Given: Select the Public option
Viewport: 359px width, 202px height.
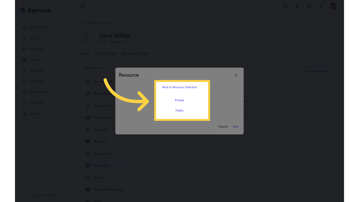Looking at the screenshot, I should [179, 110].
